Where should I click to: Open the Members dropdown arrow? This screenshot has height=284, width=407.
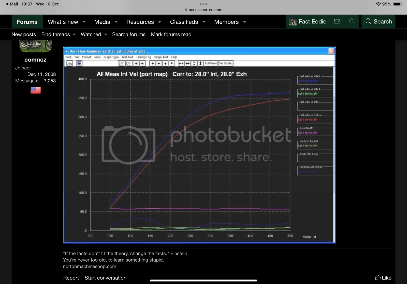(x=245, y=22)
